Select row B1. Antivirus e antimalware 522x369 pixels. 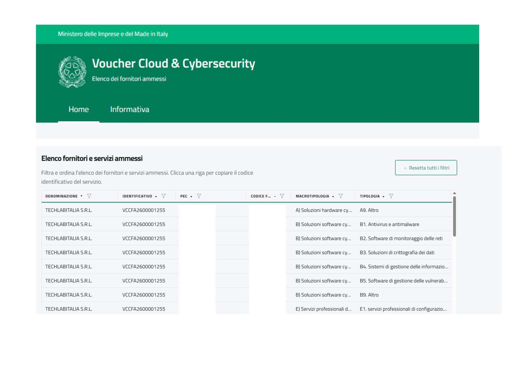tap(247, 224)
